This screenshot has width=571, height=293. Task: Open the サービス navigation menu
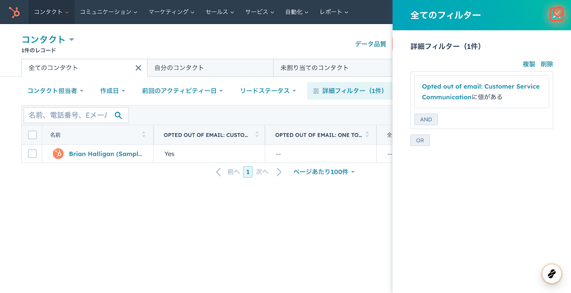(260, 12)
